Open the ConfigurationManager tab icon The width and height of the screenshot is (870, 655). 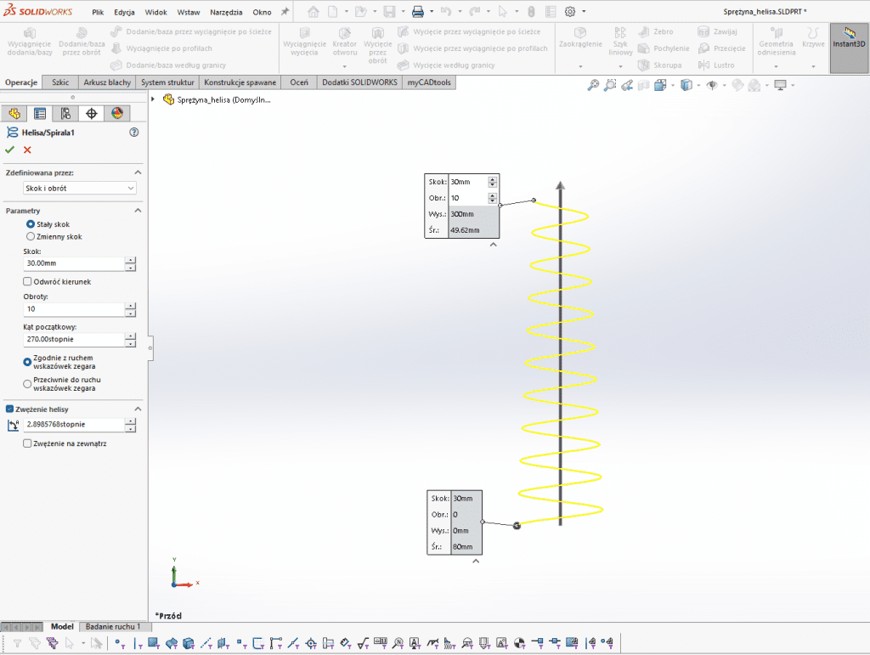pos(65,114)
